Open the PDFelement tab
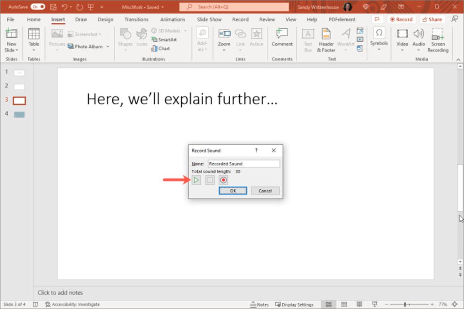464x309 pixels. point(342,19)
